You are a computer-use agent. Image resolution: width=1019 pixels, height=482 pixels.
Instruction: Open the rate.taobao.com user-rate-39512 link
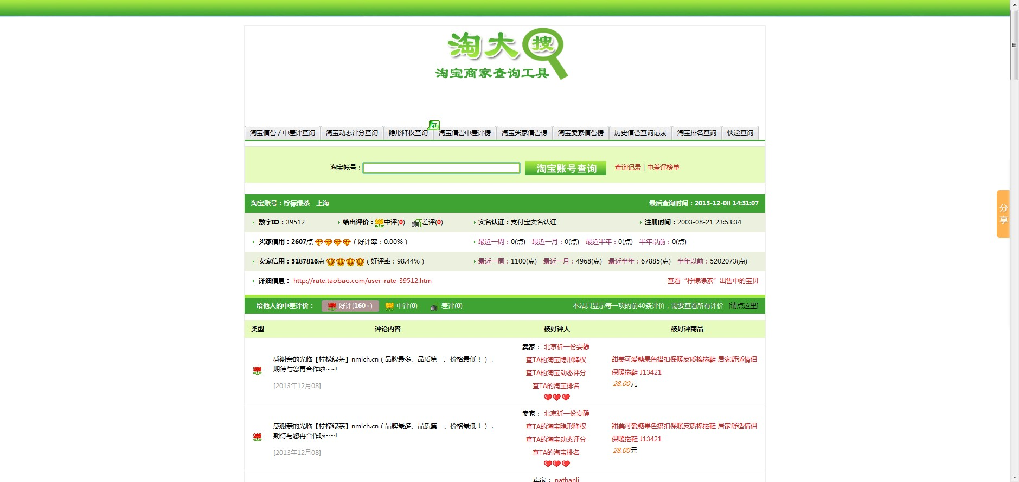click(x=362, y=281)
